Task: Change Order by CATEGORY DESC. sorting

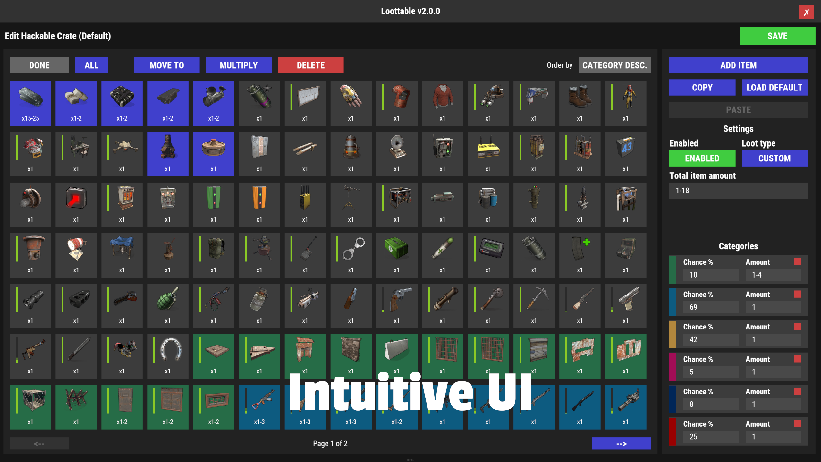Action: pos(614,65)
